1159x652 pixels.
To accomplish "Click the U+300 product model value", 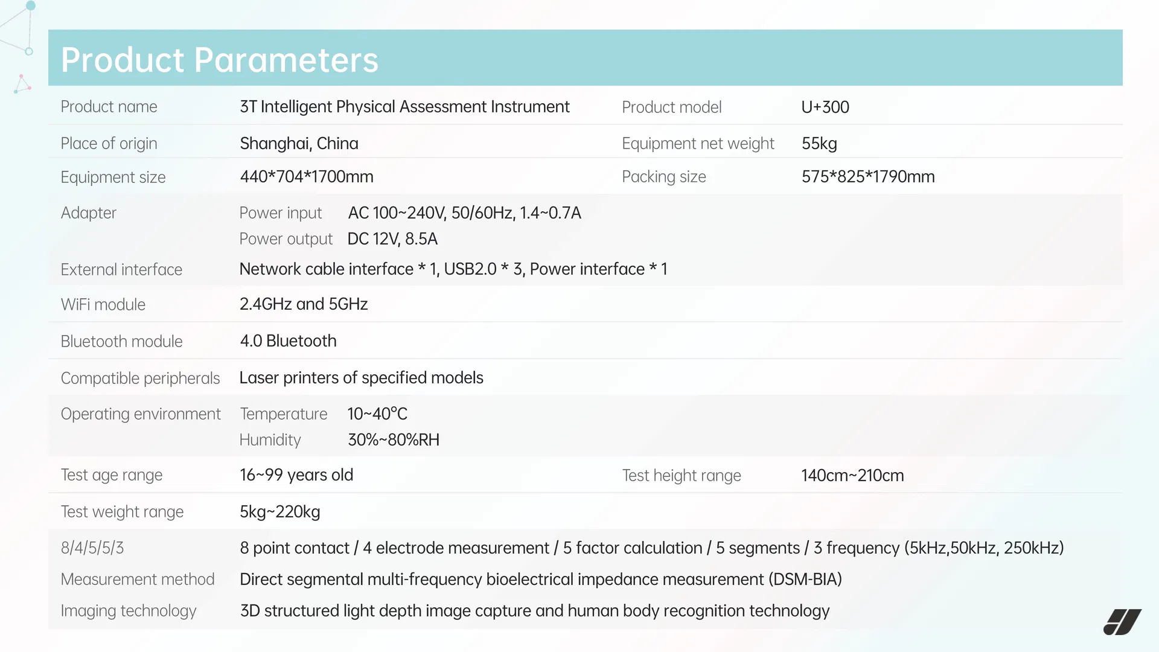I will [825, 107].
